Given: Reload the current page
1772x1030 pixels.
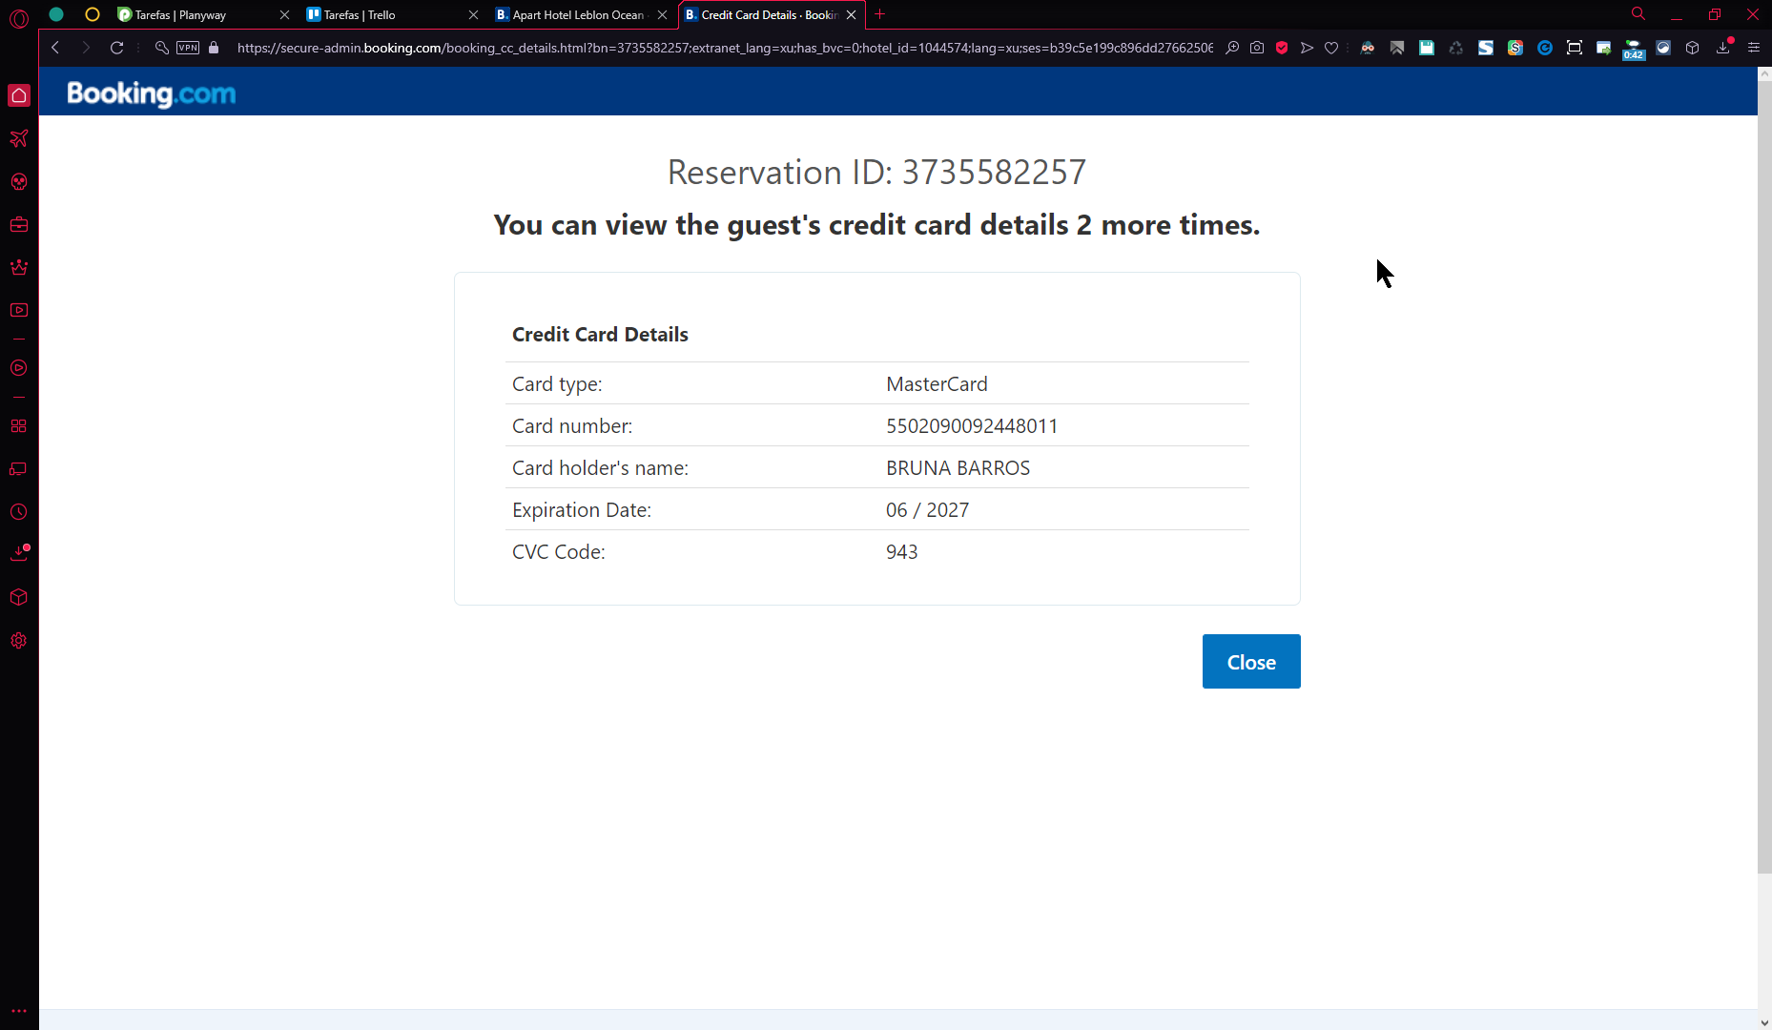Looking at the screenshot, I should pyautogui.click(x=116, y=48).
